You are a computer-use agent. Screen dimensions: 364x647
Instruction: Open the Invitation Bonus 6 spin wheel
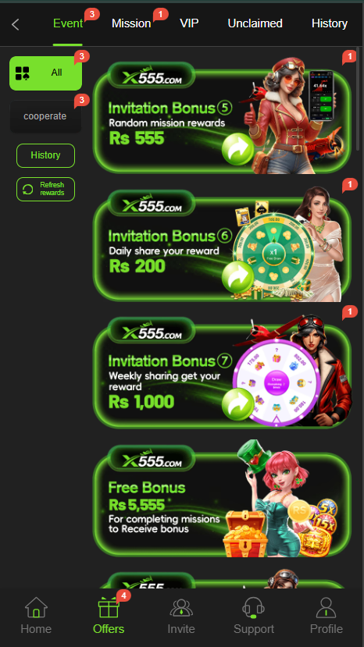[273, 252]
